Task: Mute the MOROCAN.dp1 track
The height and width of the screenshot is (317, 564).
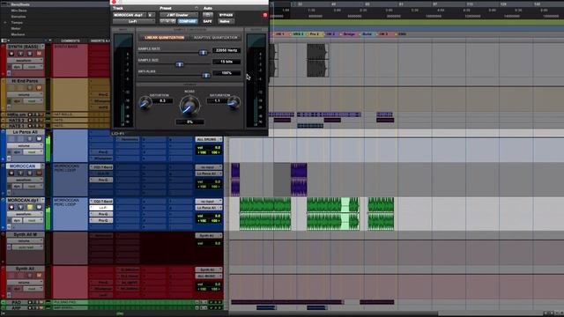Action: [39, 207]
